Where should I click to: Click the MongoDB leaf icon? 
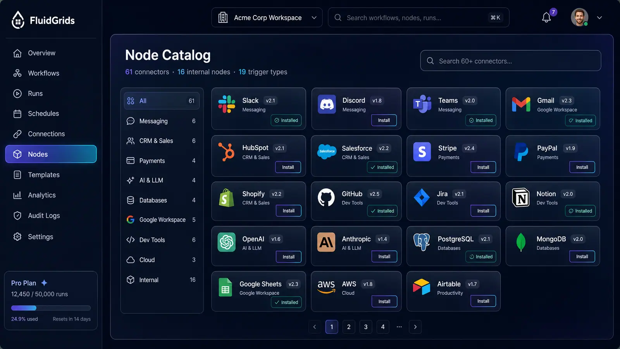tap(521, 242)
